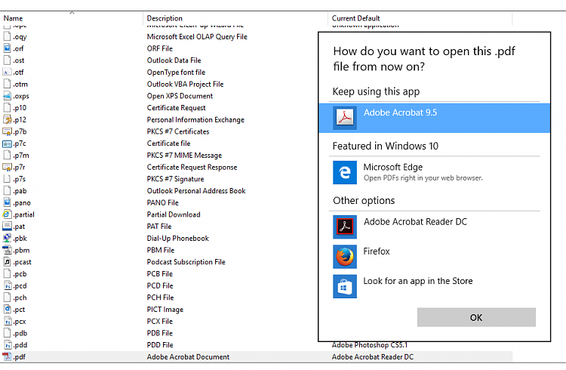Open the Store shopping bag icon
566x370 pixels.
(345, 286)
